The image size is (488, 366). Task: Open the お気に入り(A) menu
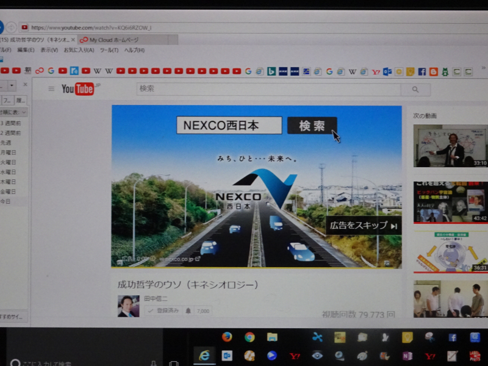tap(79, 50)
